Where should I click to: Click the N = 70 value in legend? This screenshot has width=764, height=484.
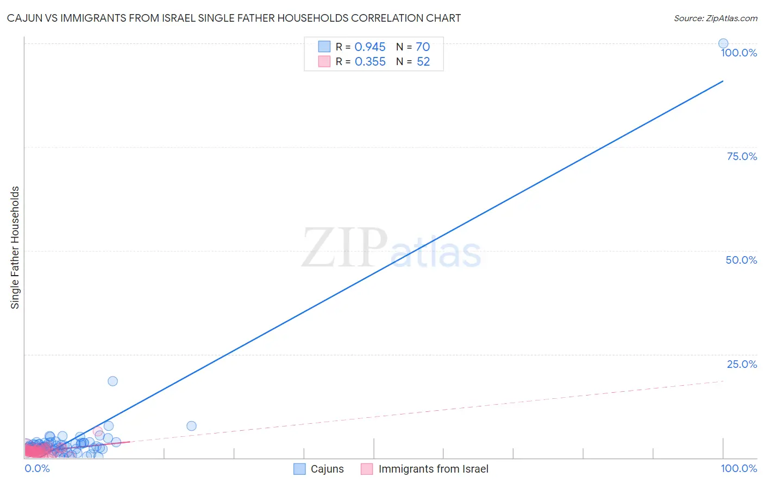click(413, 47)
